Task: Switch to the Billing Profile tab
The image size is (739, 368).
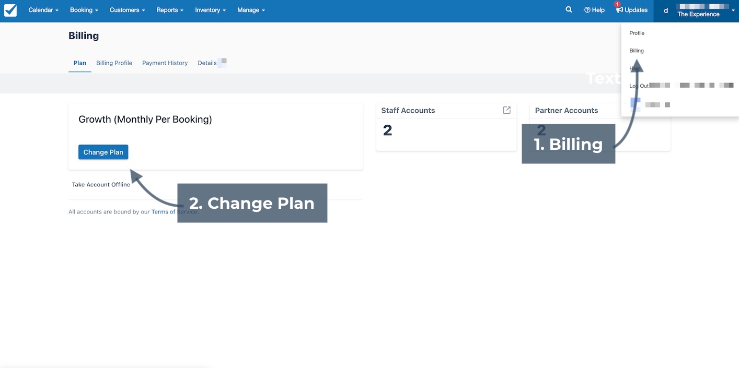Action: [114, 63]
